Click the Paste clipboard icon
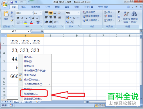The image size is (143, 109). click(6, 14)
